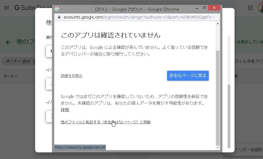Screen dimensions: 263x159
Task: Click the Google account profile avatar
Action: [x=261, y=8]
